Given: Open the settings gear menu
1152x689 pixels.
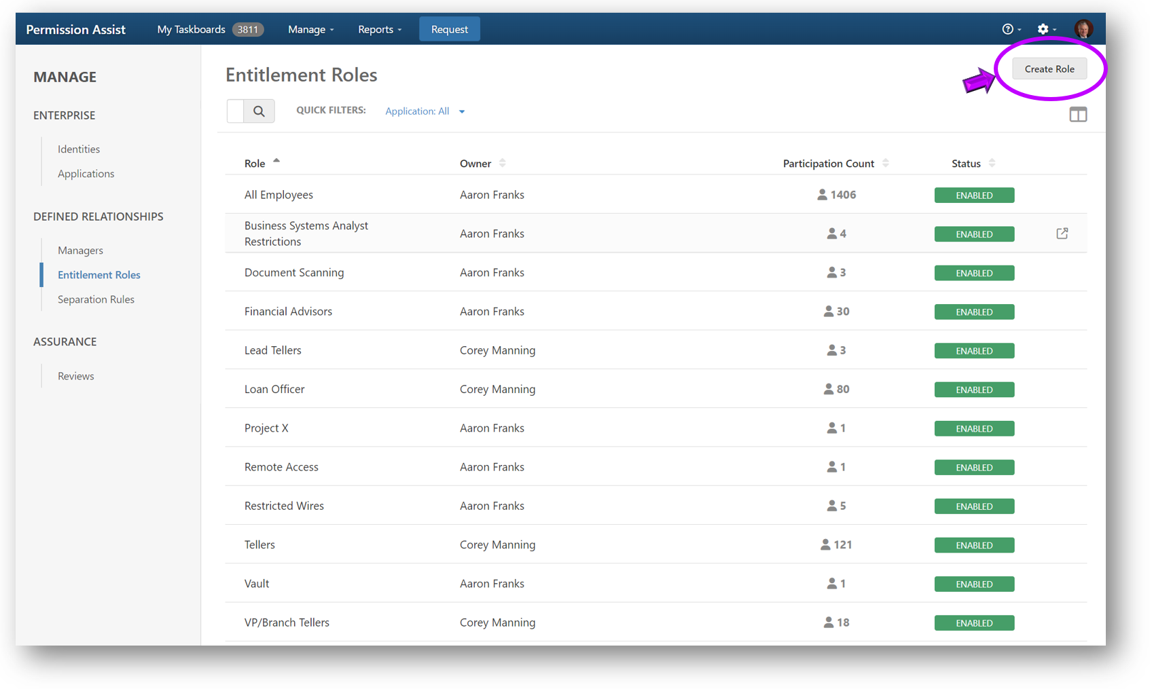Looking at the screenshot, I should (x=1043, y=29).
